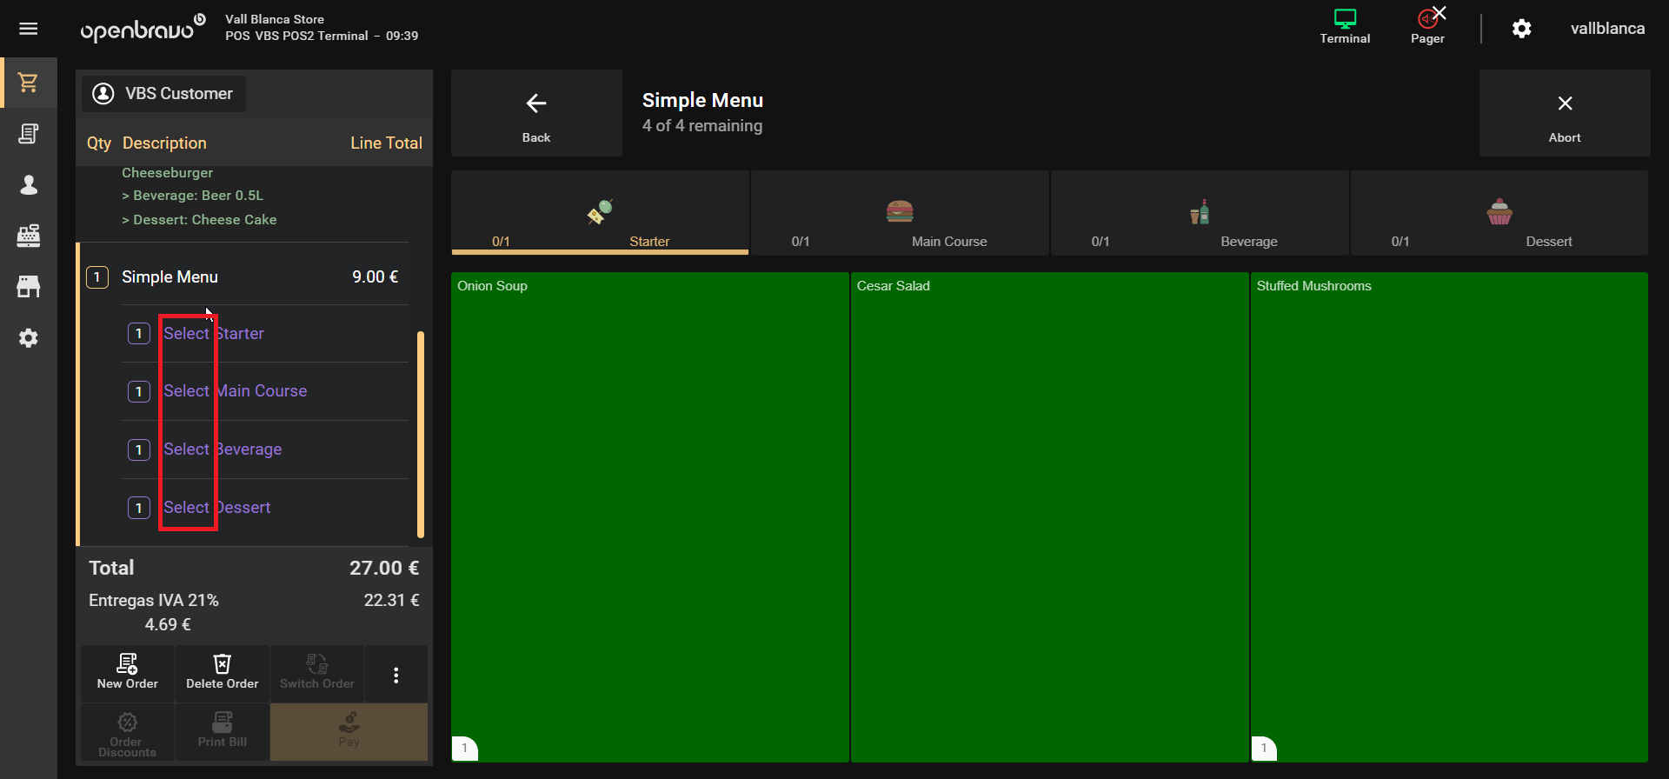Switch to the Beverage tab
1669x779 pixels.
coord(1200,213)
